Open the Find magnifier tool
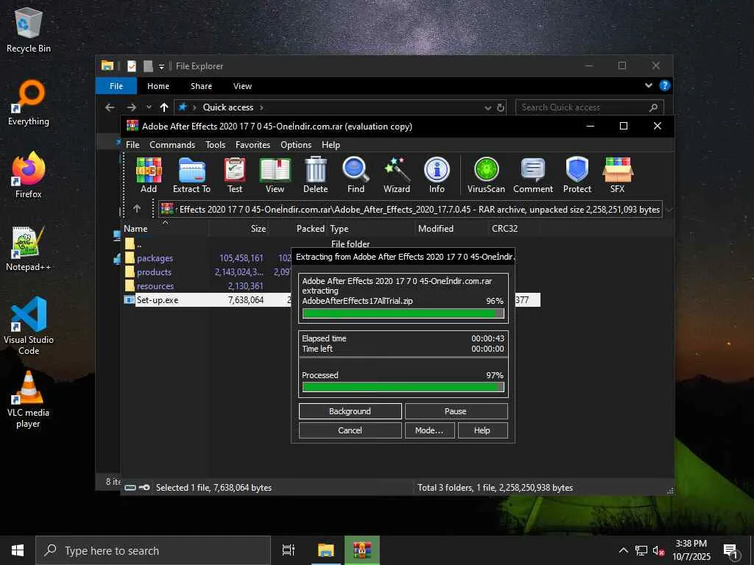Viewport: 754px width, 565px height. coord(356,175)
